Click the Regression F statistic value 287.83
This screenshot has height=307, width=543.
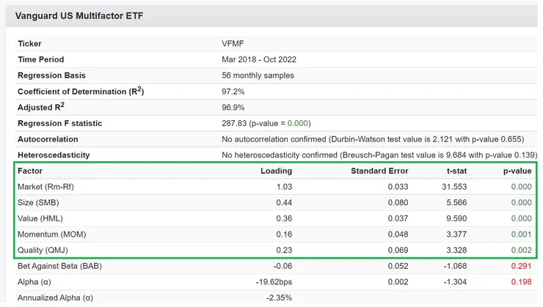pos(234,124)
